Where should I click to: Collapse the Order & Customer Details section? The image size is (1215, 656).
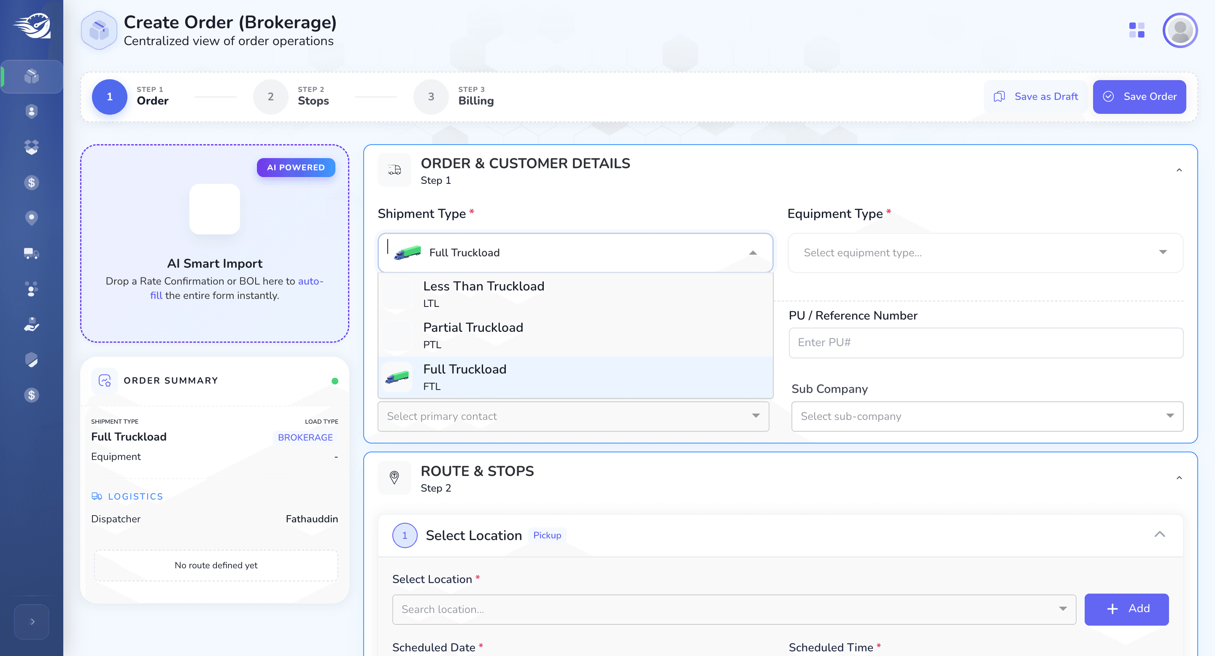(1179, 169)
